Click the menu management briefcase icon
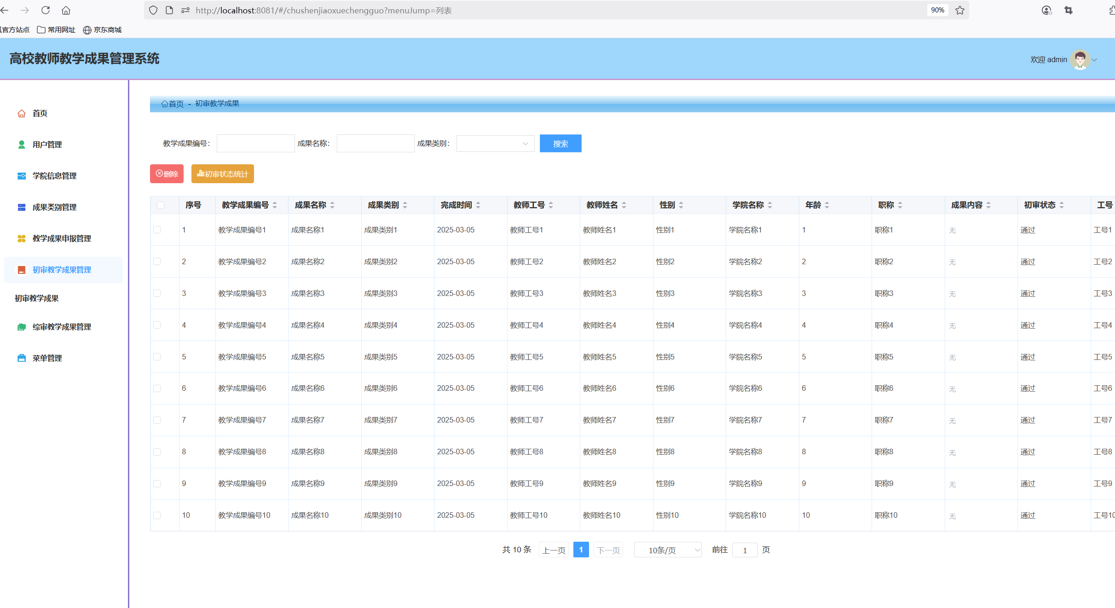The image size is (1115, 608). point(22,358)
